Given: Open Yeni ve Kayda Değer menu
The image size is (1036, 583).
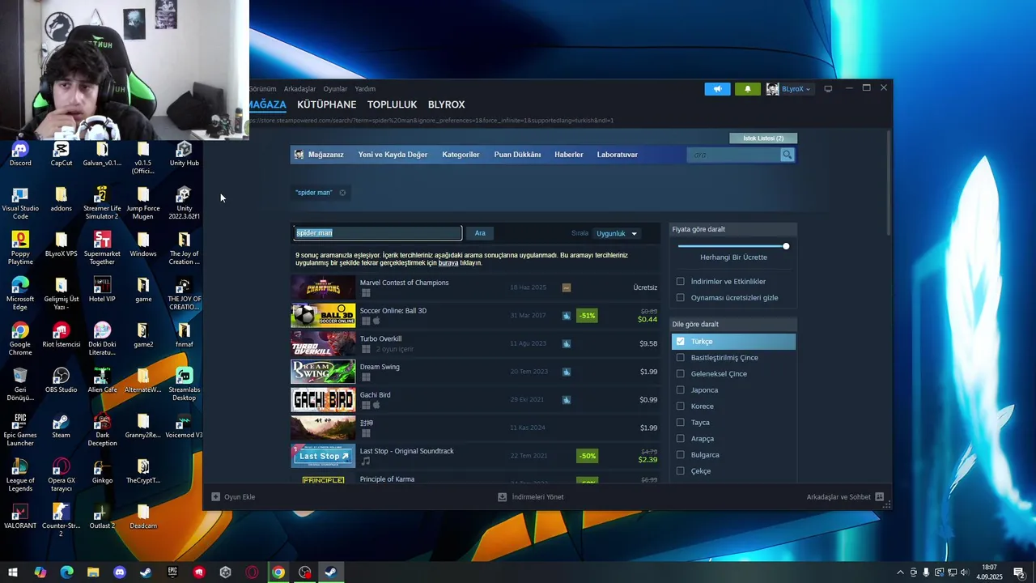Looking at the screenshot, I should point(393,155).
